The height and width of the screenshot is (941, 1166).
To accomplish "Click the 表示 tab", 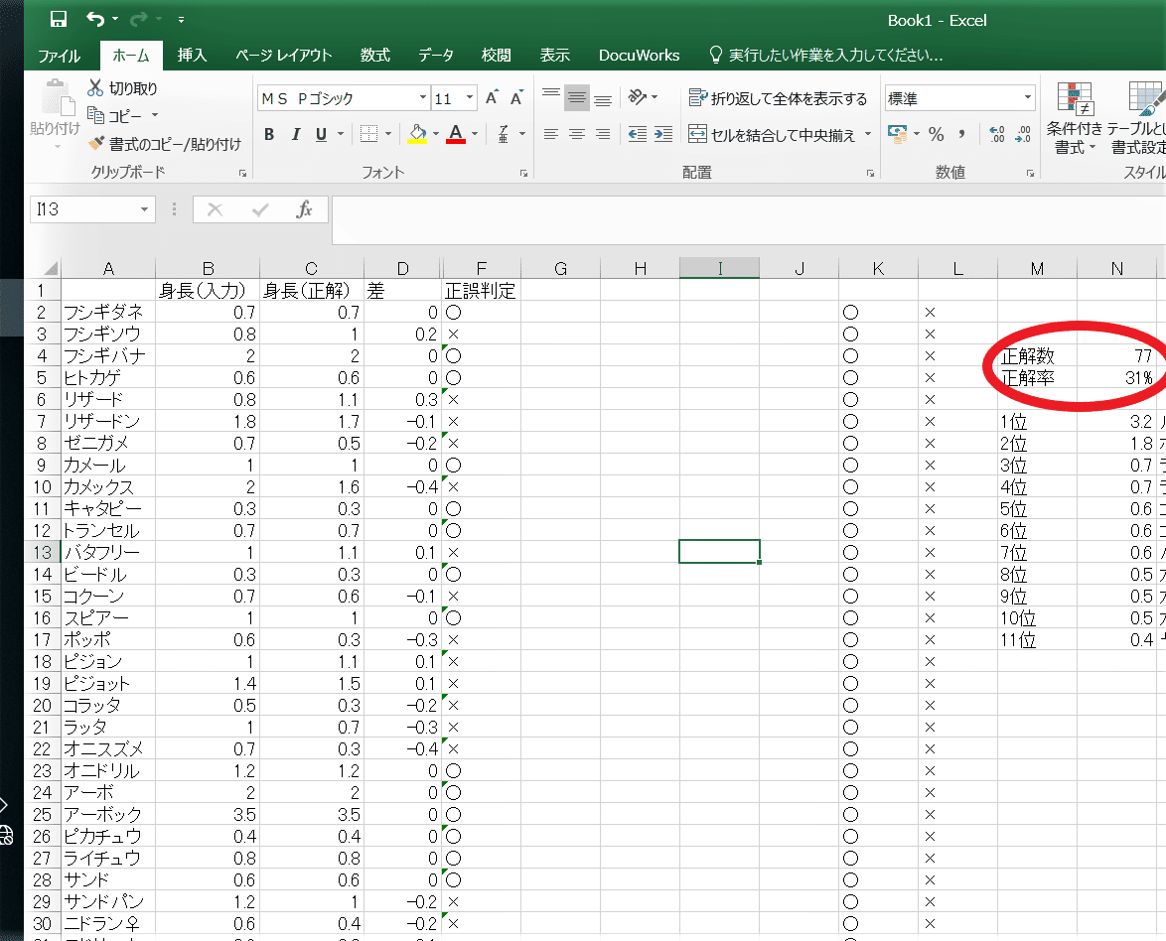I will [555, 55].
